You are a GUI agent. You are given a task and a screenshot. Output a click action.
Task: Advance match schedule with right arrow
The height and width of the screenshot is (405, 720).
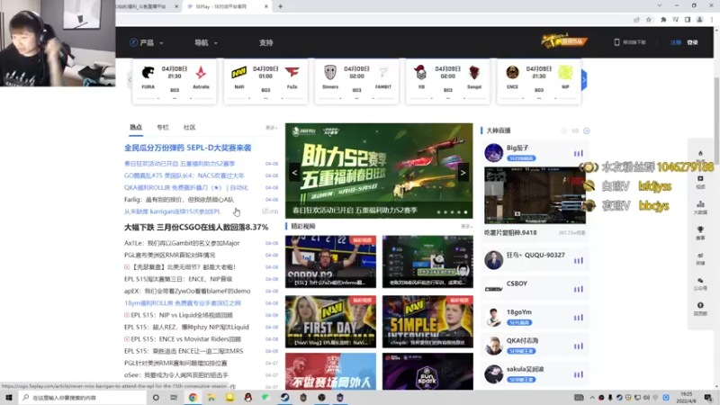click(584, 80)
